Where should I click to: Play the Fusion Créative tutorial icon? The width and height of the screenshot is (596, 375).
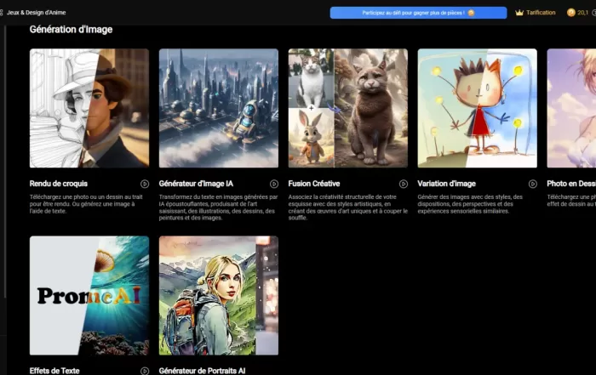tap(404, 184)
